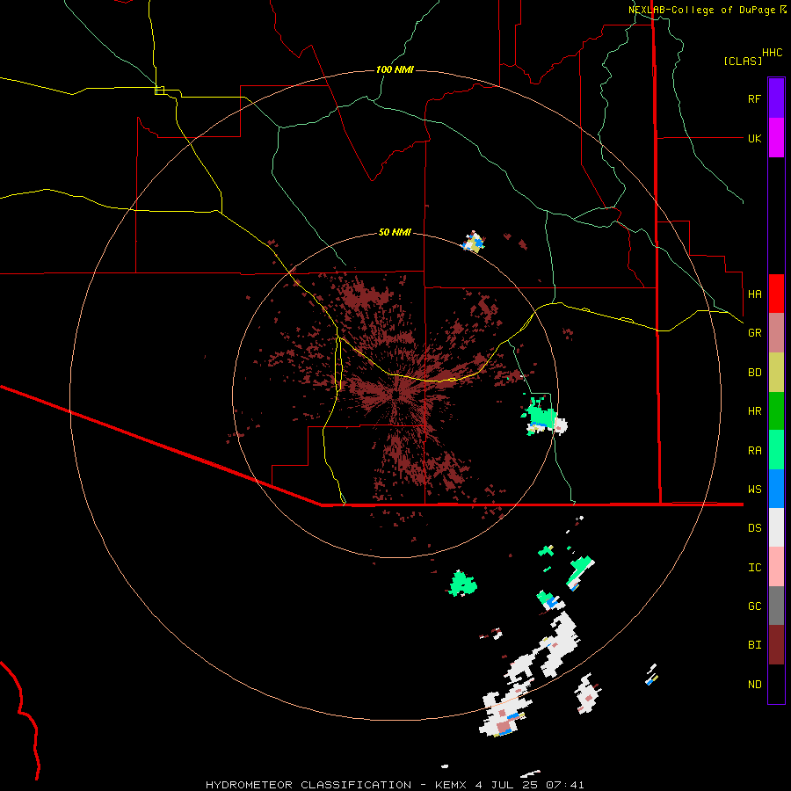Click the HA legend label

tap(754, 294)
